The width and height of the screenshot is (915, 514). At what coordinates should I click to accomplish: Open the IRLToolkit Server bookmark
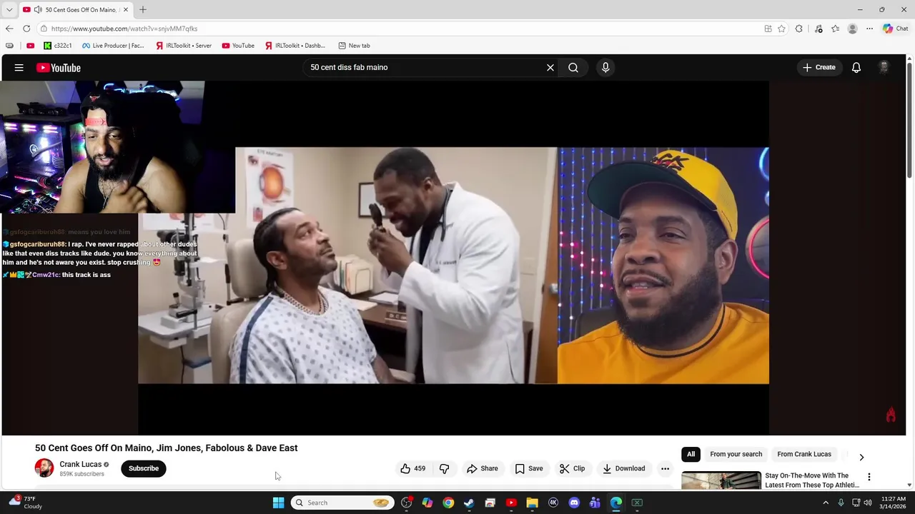[184, 46]
